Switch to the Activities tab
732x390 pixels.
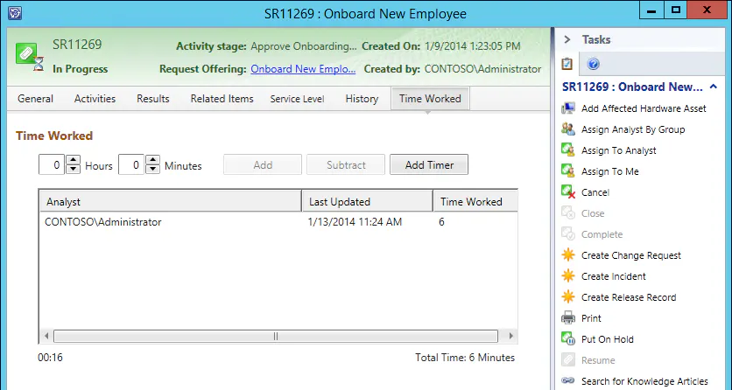[95, 99]
